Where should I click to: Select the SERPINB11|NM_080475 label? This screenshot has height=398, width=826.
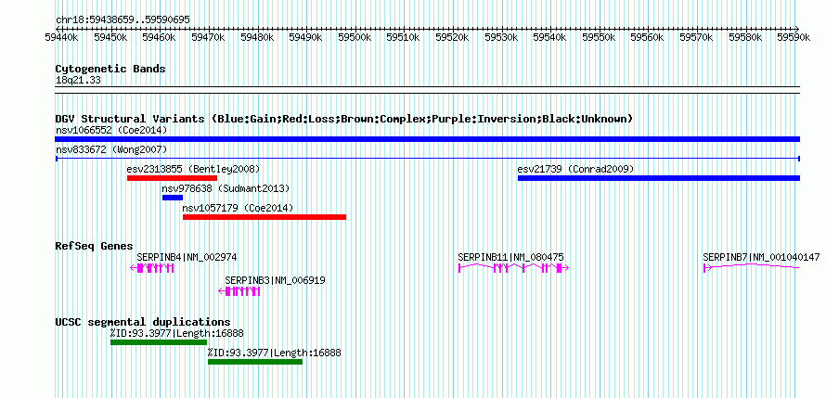pos(511,257)
